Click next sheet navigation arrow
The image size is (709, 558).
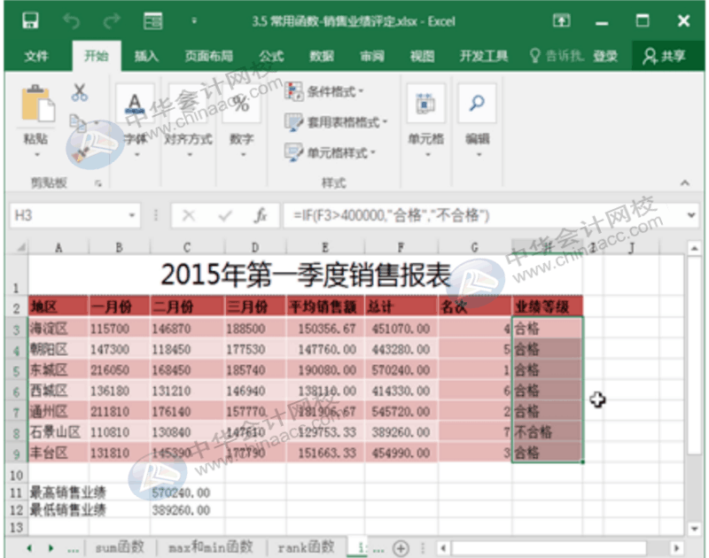(x=51, y=548)
